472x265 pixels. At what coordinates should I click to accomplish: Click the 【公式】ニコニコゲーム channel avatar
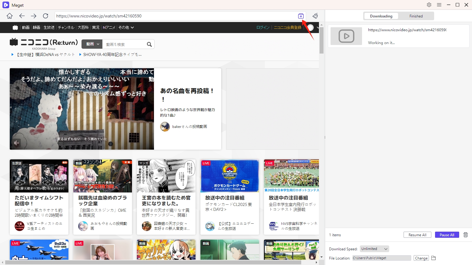click(x=210, y=226)
